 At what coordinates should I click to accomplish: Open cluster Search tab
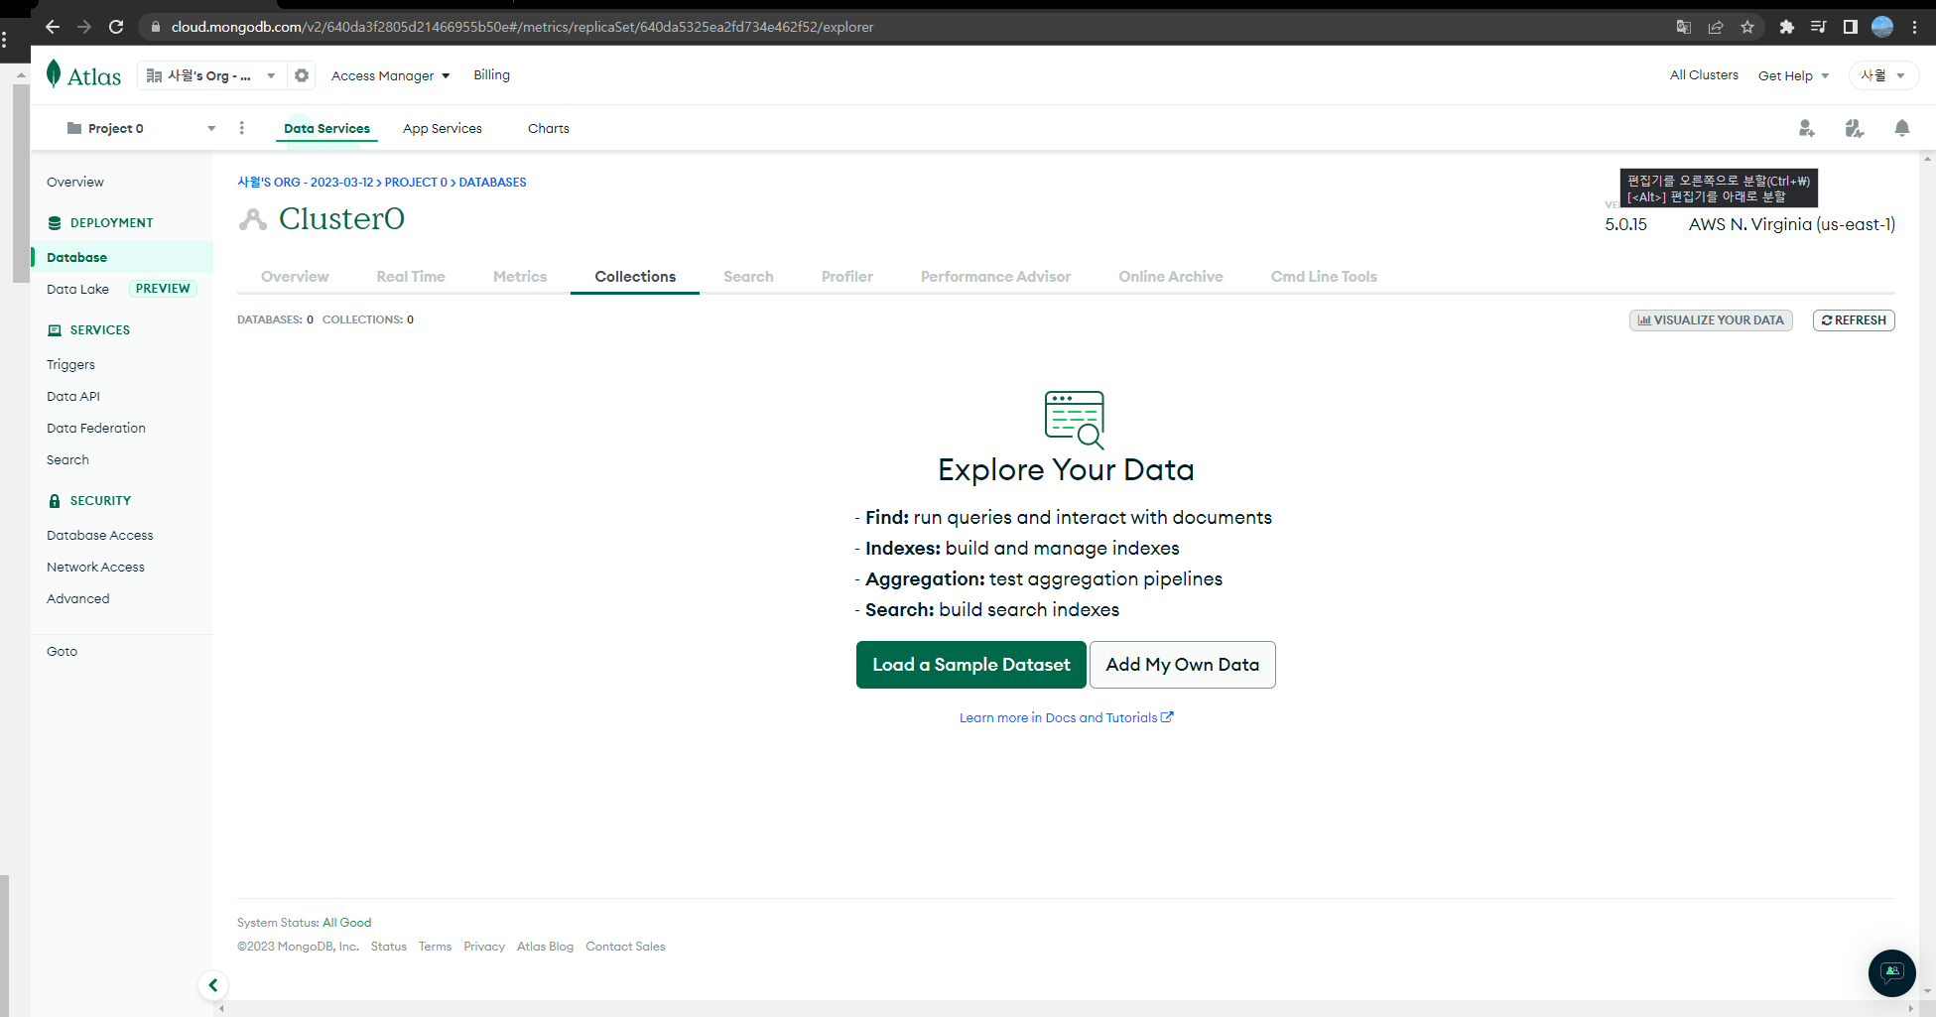click(748, 277)
